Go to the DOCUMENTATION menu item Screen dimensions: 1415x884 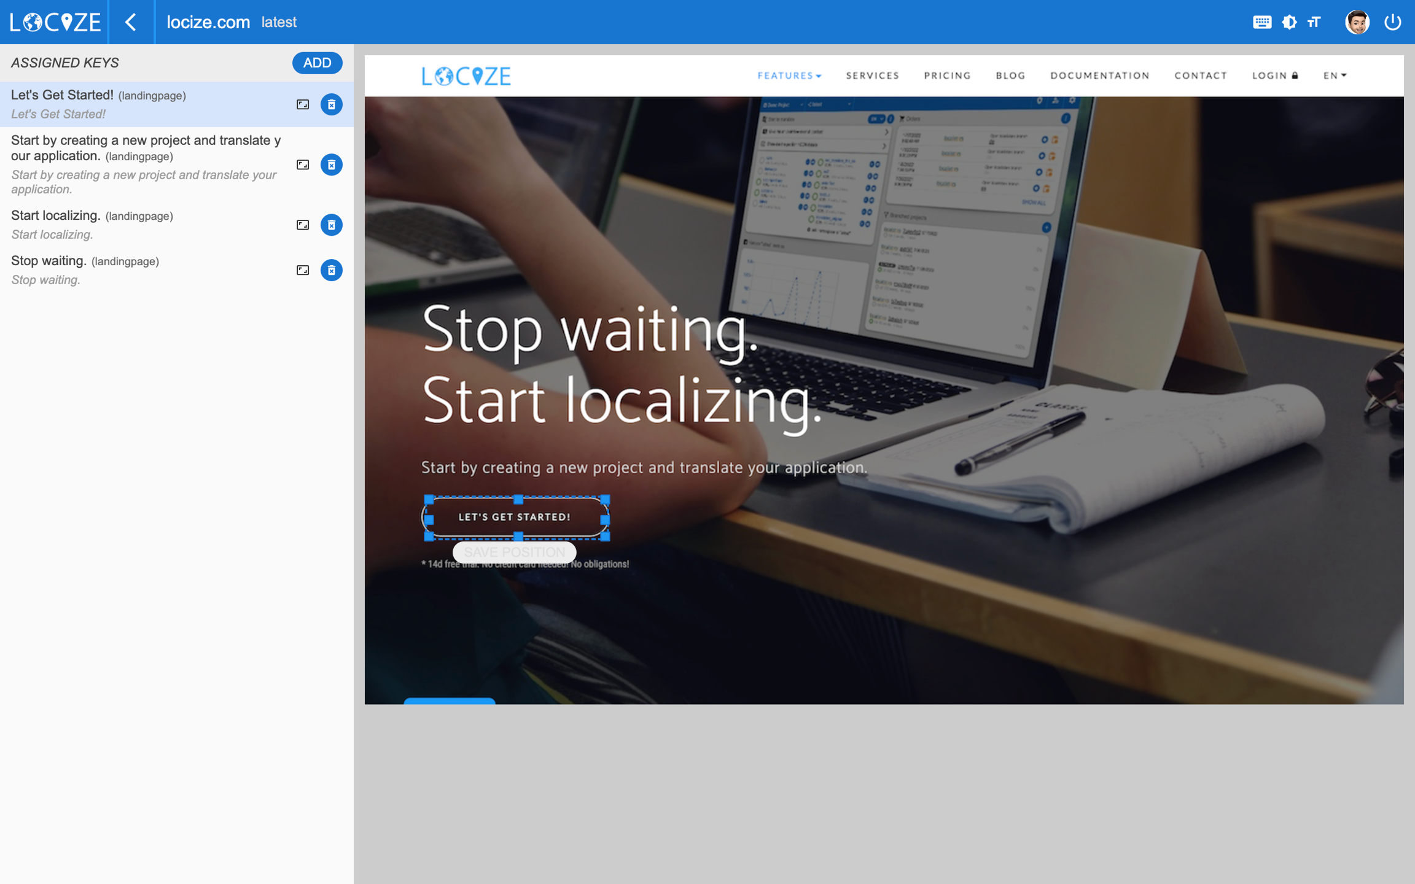pyautogui.click(x=1099, y=76)
